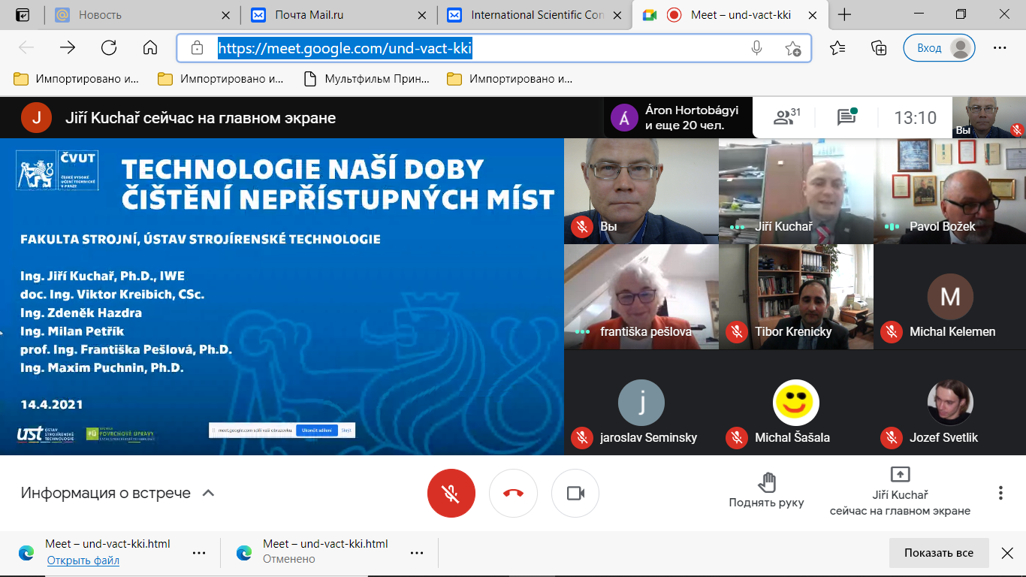Raise hand via Поднять руку
Viewport: 1026px width, 577px height.
click(x=766, y=491)
